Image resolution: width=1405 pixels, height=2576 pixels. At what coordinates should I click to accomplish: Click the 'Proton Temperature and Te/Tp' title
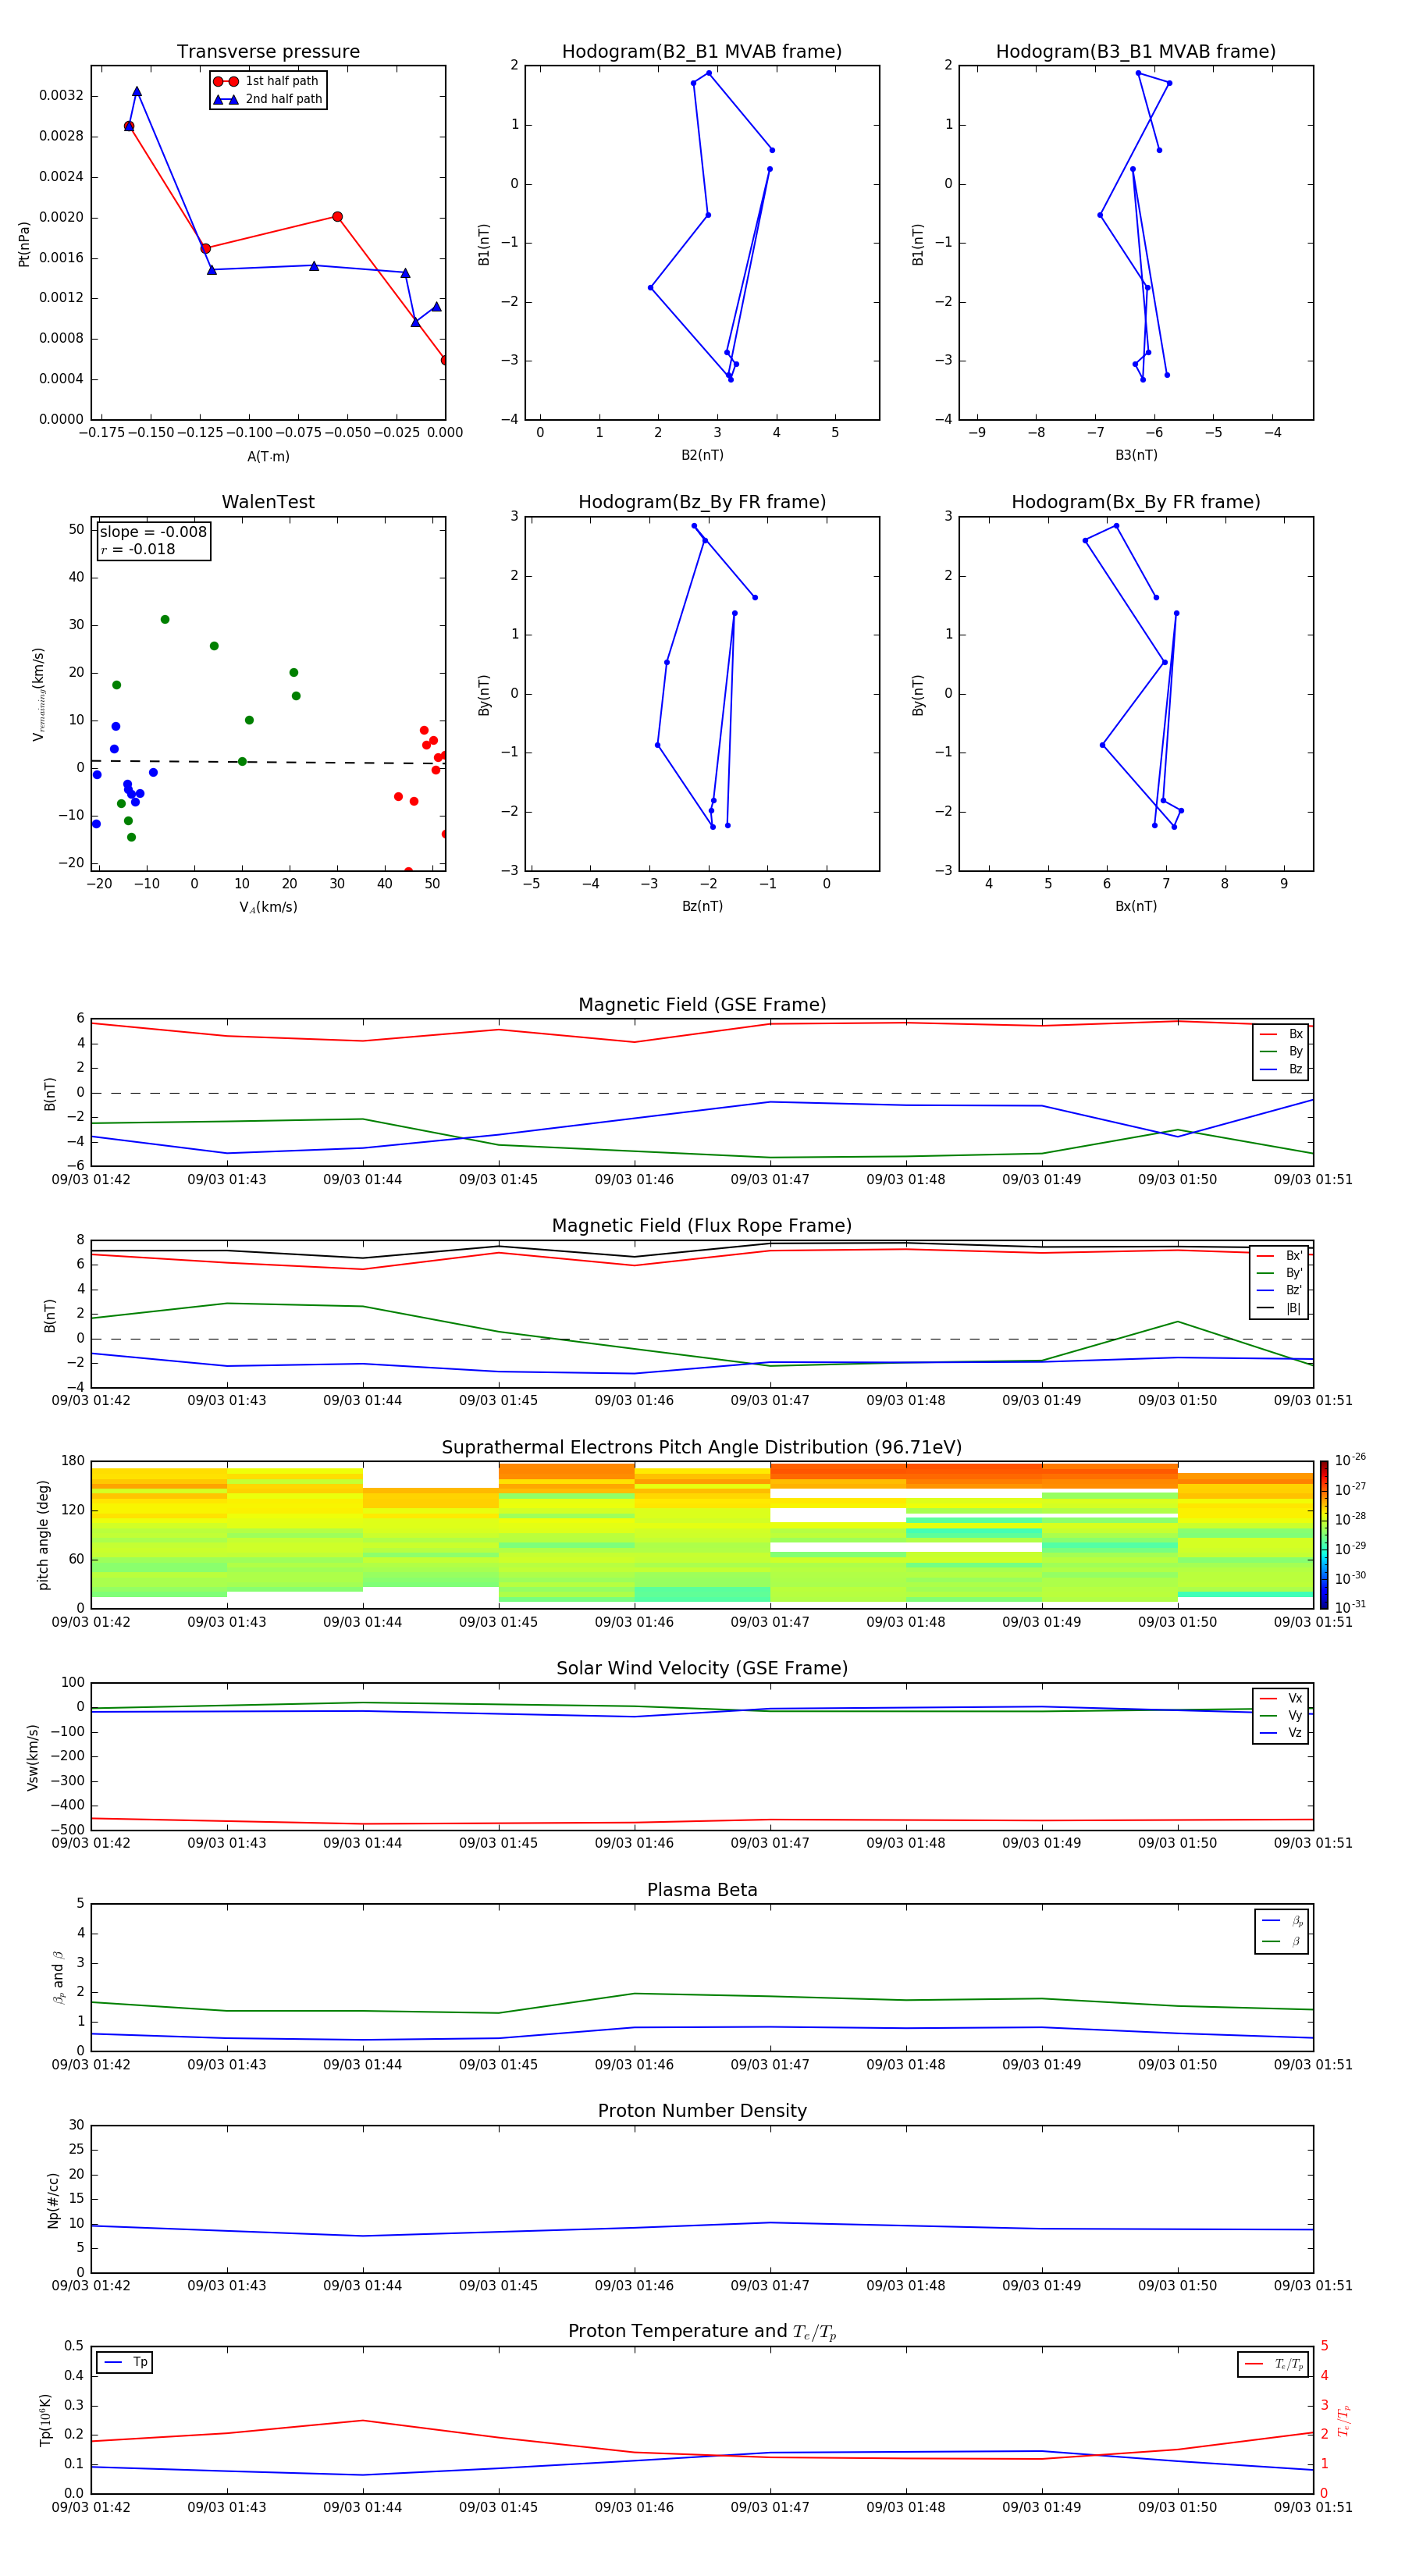coord(702,2332)
